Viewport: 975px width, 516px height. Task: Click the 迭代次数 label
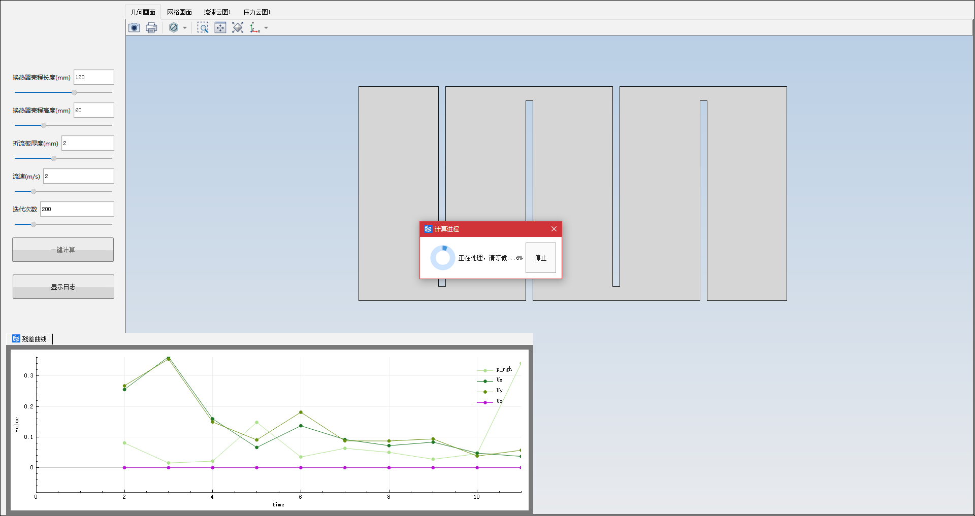coord(25,210)
